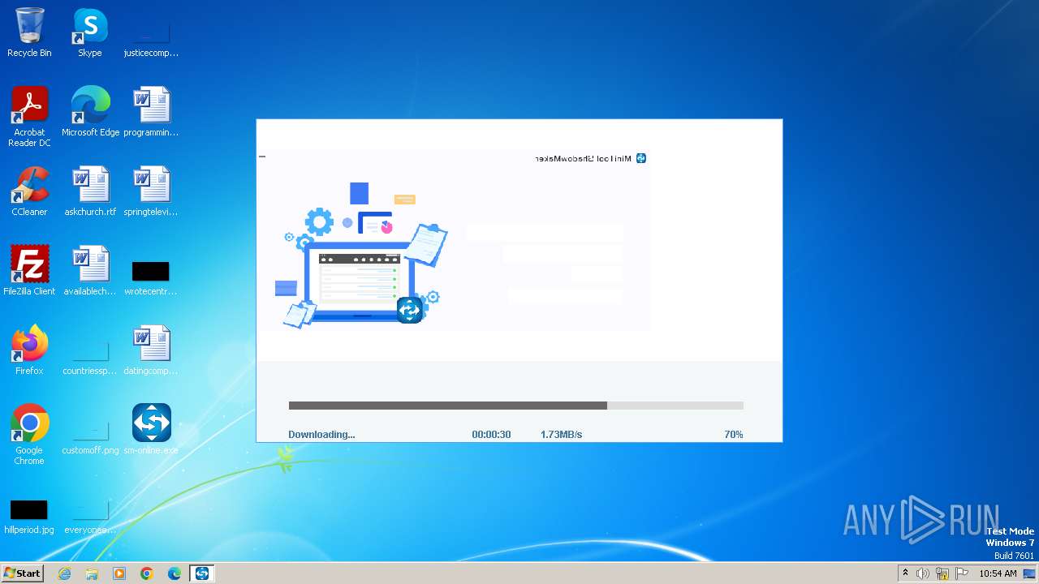
Task: Open the media player taskbar icon
Action: (x=119, y=573)
